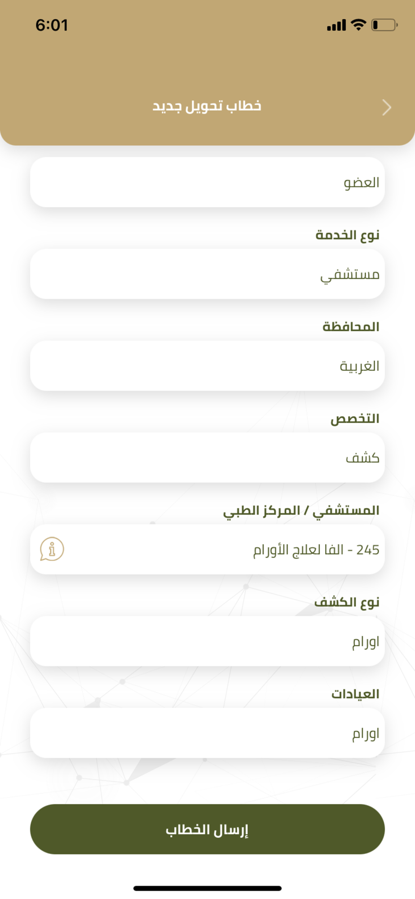The width and height of the screenshot is (415, 899).
Task: Tap the المحافظة label
Action: point(351,326)
